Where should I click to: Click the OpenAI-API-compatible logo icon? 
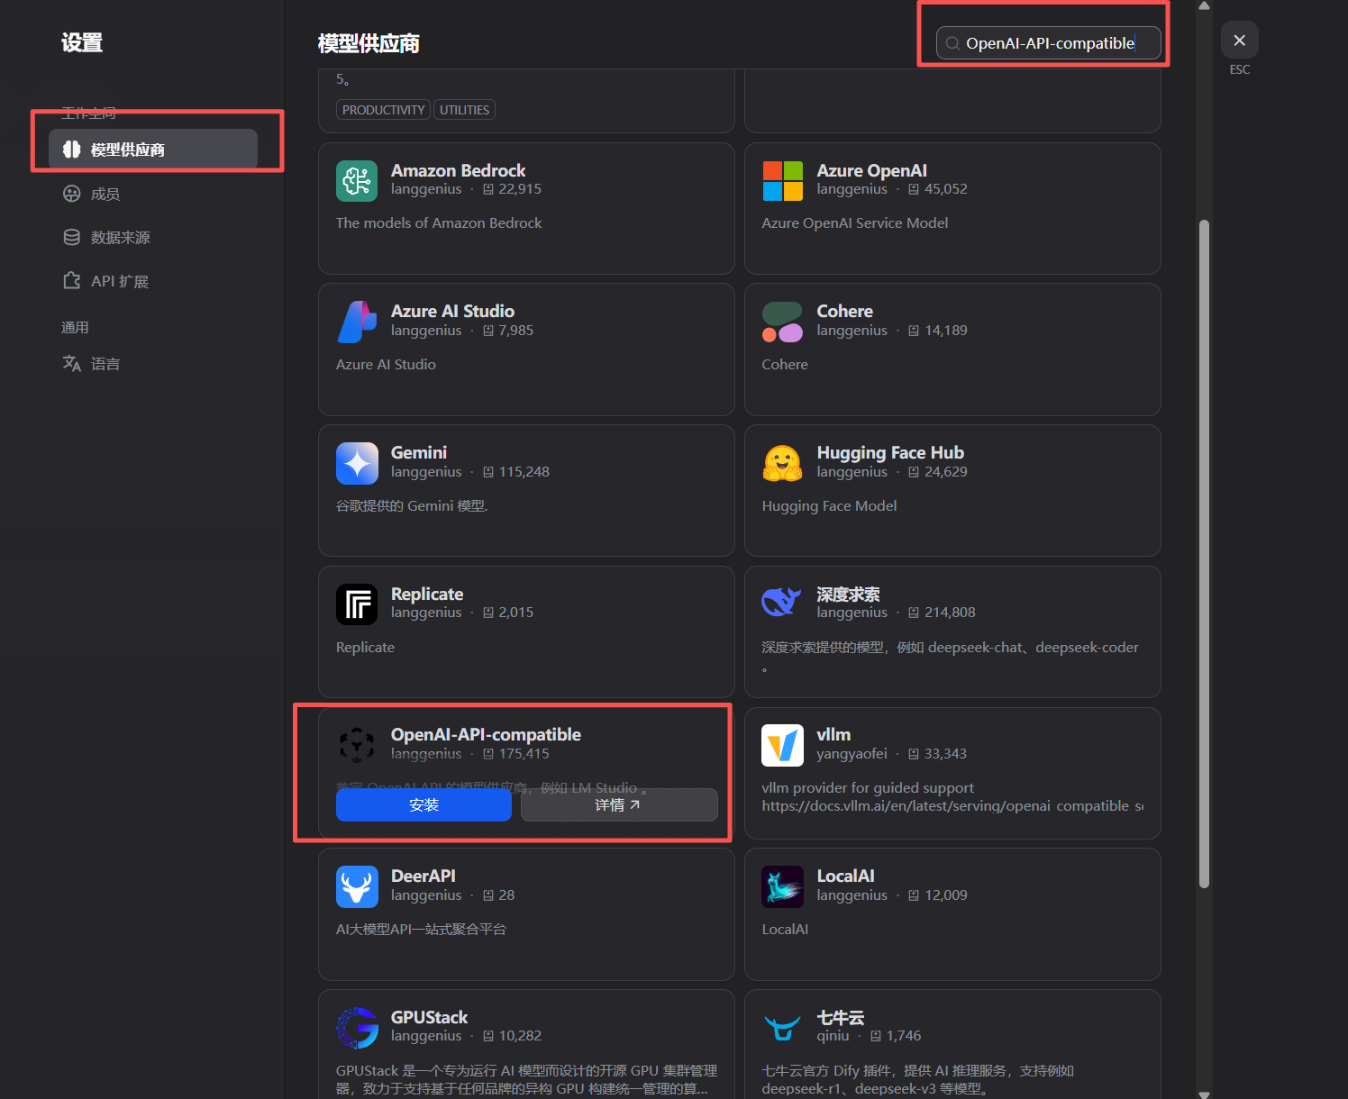357,746
